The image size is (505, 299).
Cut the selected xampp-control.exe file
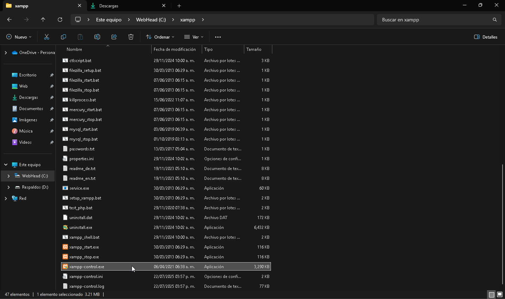pos(46,37)
